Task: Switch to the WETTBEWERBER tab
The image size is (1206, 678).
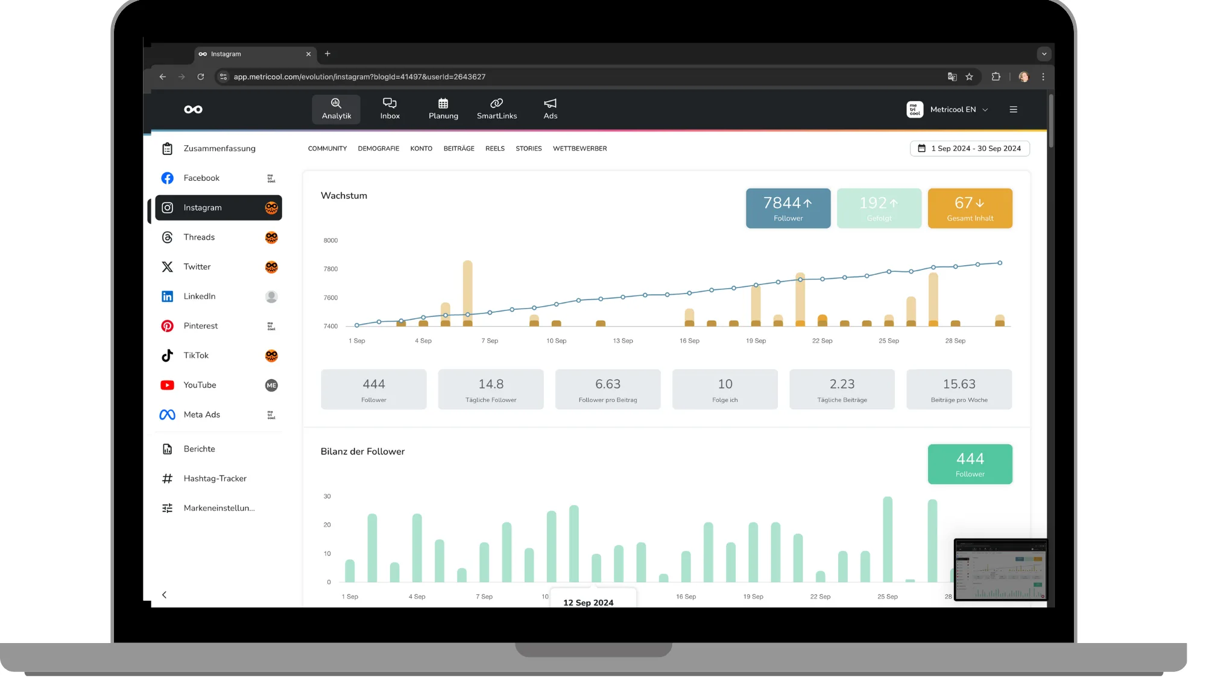Action: pyautogui.click(x=579, y=148)
